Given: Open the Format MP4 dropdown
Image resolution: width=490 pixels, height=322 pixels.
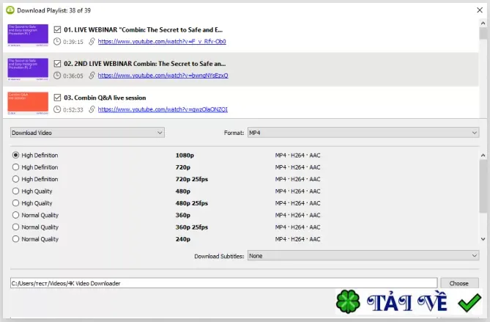Looking at the screenshot, I should click(363, 133).
